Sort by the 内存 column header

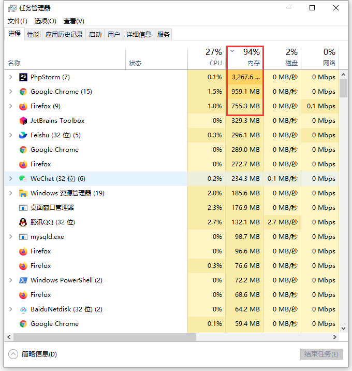tap(244, 58)
